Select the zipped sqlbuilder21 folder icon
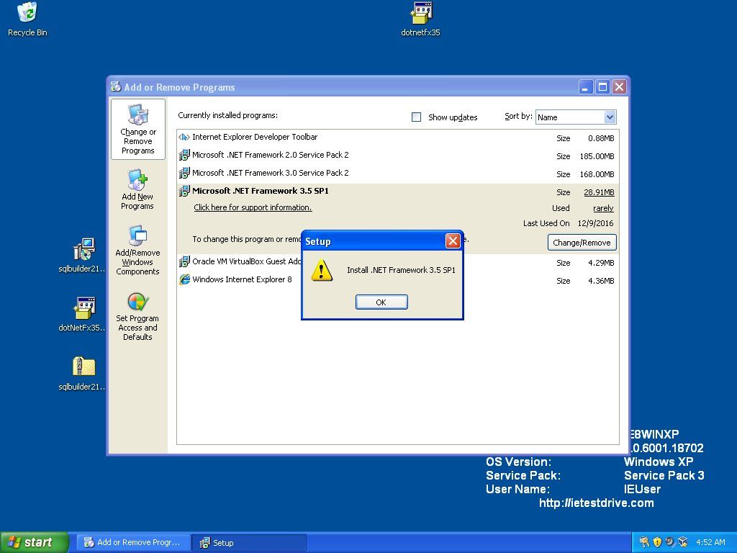Image resolution: width=737 pixels, height=553 pixels. [x=83, y=367]
